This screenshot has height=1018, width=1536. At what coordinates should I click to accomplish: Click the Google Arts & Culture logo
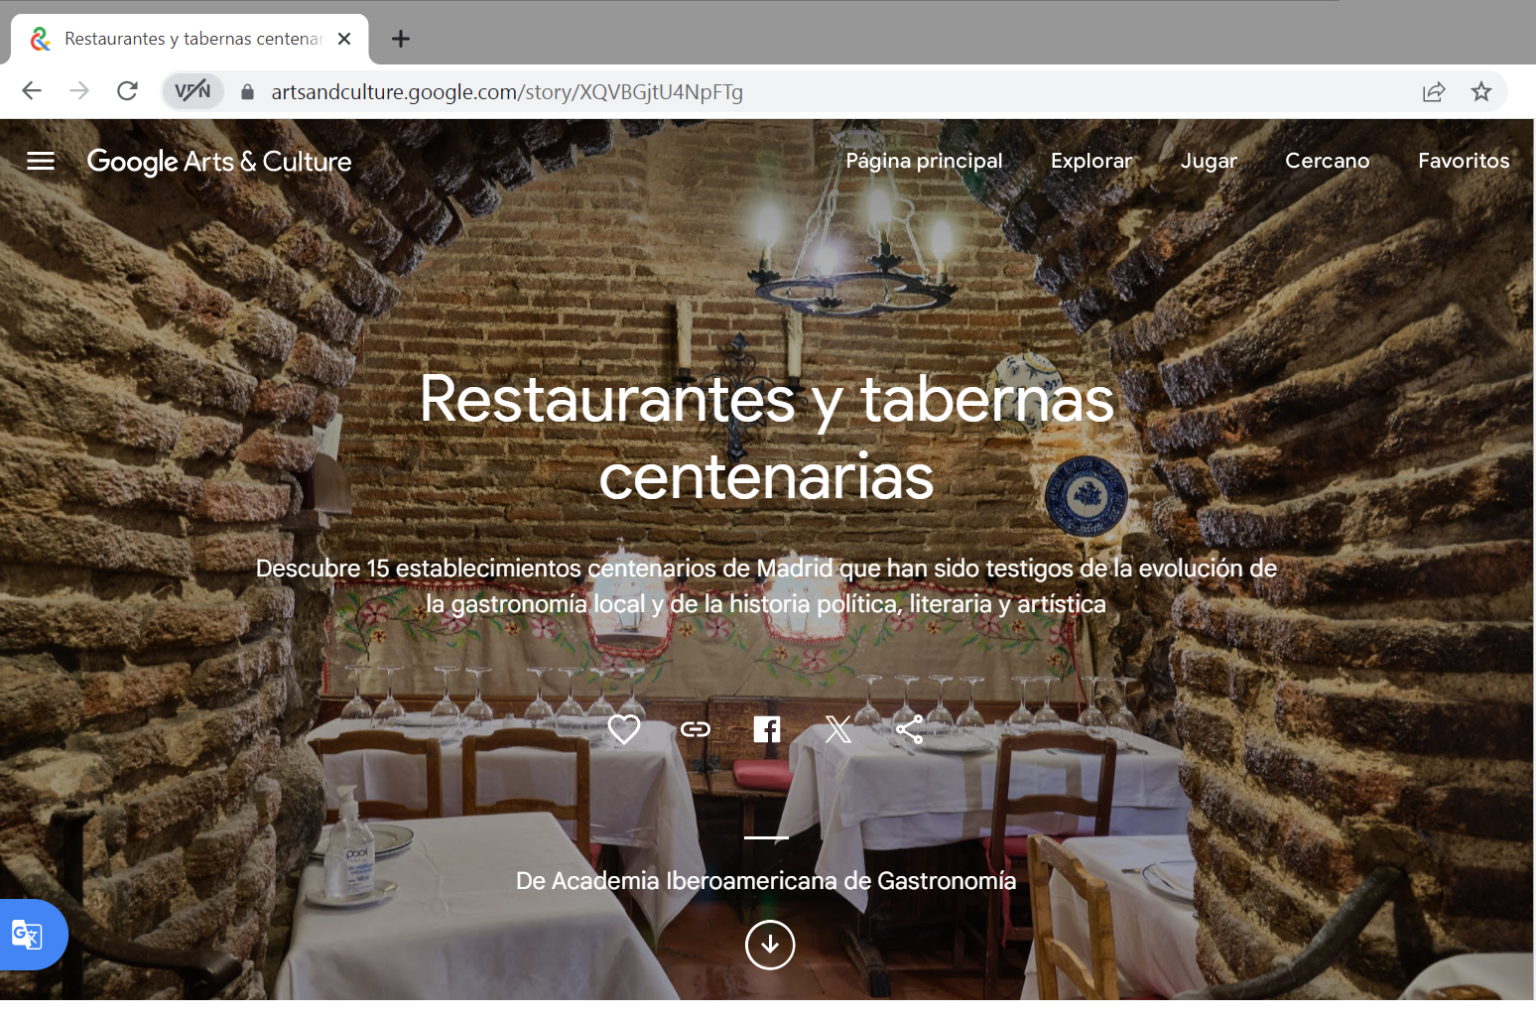[218, 161]
